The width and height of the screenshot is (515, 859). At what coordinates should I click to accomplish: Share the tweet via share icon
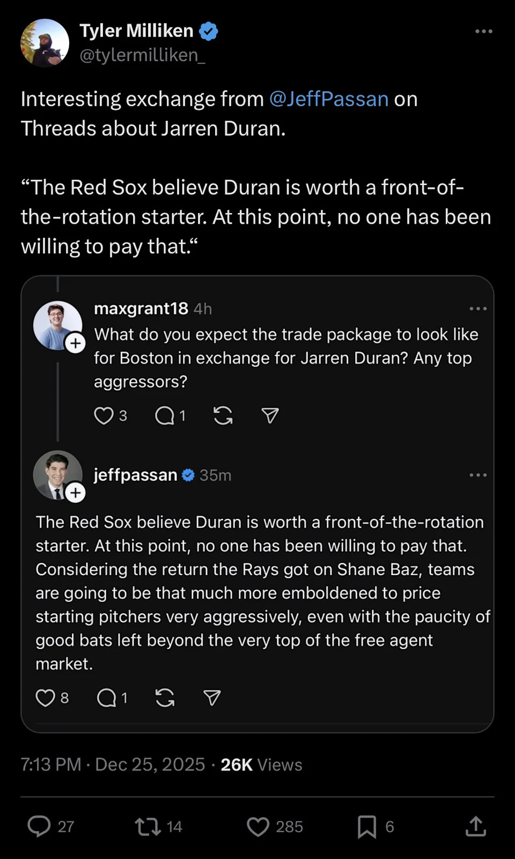(475, 826)
